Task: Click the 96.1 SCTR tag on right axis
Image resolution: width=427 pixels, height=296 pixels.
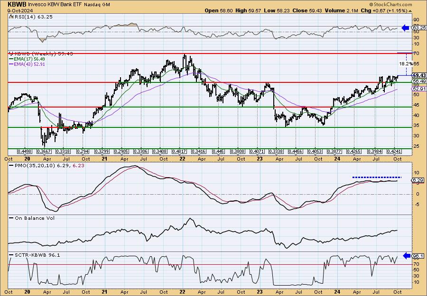Action: pyautogui.click(x=418, y=256)
